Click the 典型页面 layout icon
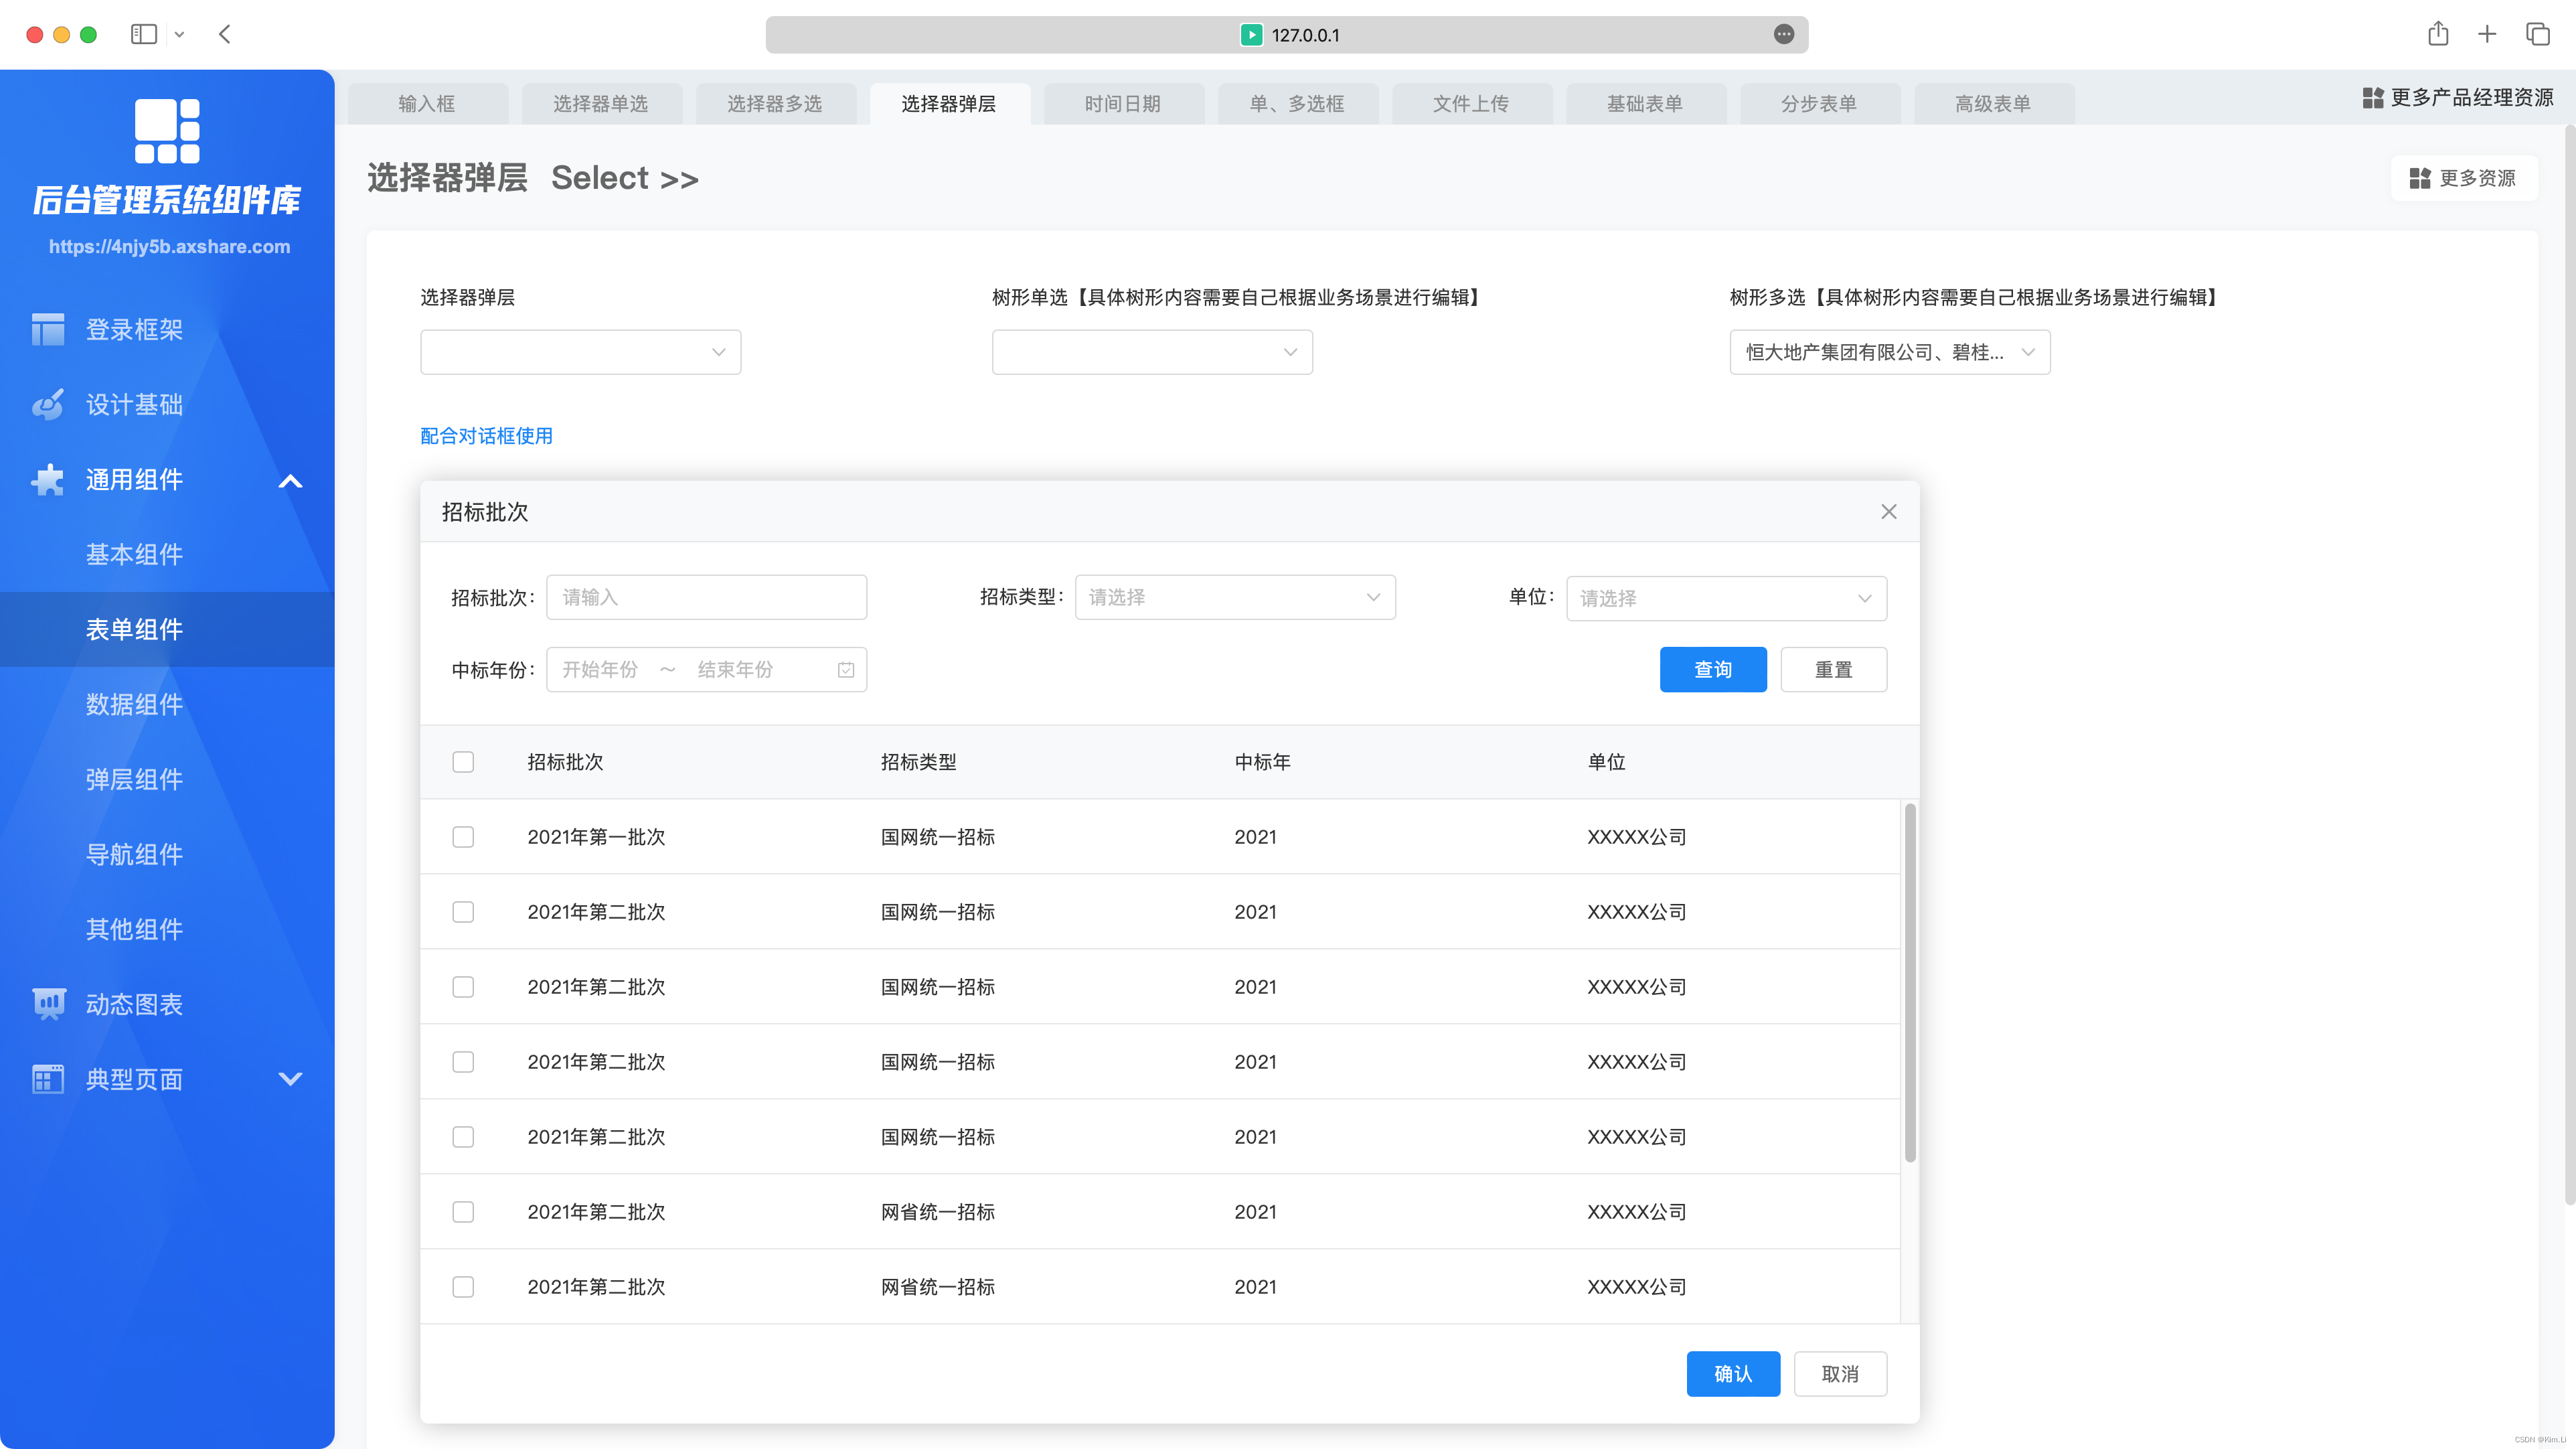Viewport: 2576px width, 1449px height. tap(47, 1079)
